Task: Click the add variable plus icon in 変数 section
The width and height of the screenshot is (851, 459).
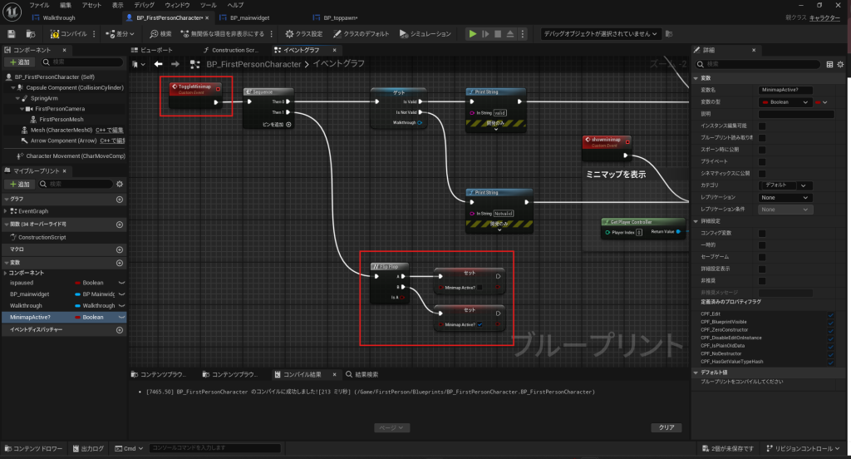Action: click(x=120, y=262)
